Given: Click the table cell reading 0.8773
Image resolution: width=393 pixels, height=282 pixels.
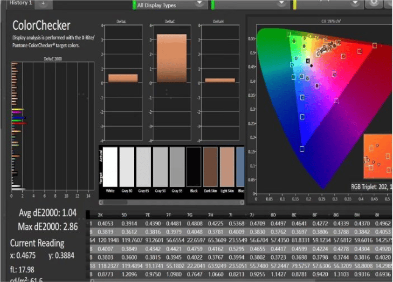Looking at the screenshot, I should coord(105,275).
